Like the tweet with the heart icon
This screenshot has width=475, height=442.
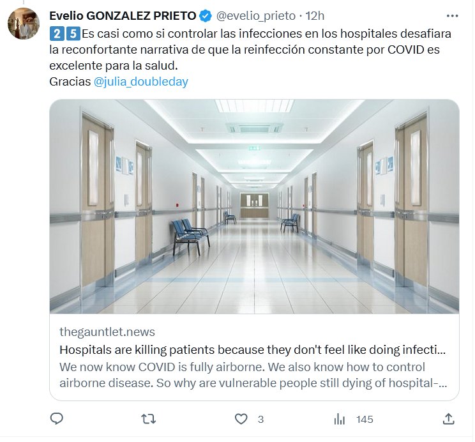[x=241, y=419]
